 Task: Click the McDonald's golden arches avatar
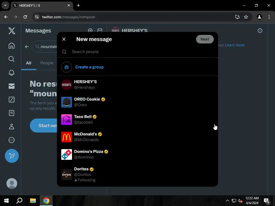tap(67, 137)
